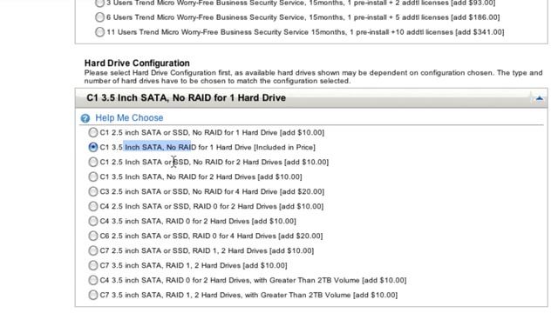Select C4 2.5 Inch RAID 0 for 2 Drives
The height and width of the screenshot is (313, 558).
pos(93,206)
